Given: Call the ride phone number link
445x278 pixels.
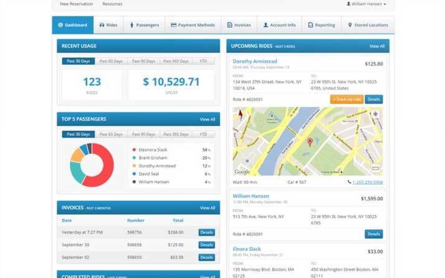Looking at the screenshot, I should pyautogui.click(x=366, y=183).
